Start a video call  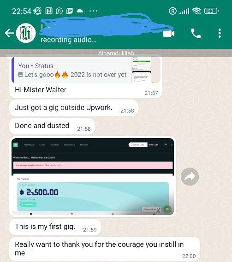(x=169, y=34)
